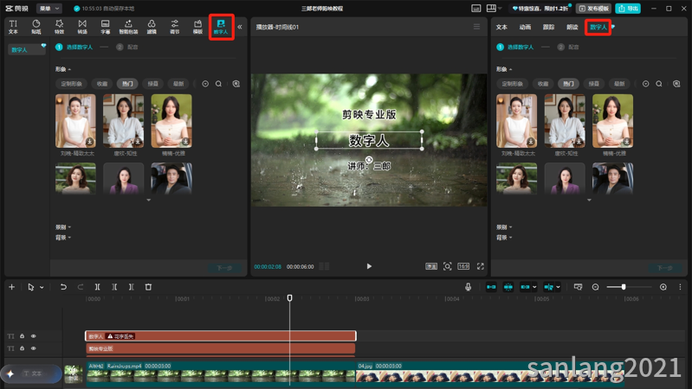Play the preview video
Screen dimensions: 692x389
point(369,266)
